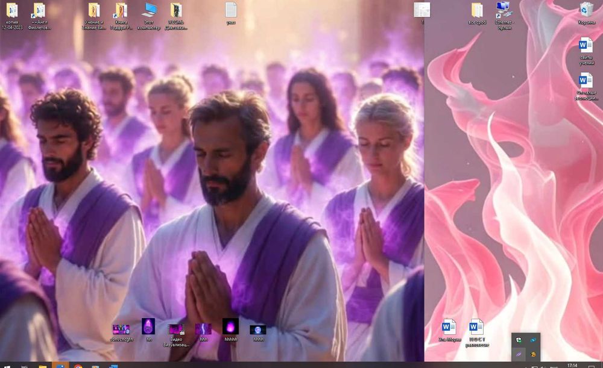Select the 'Видео Визуализац...' video file
603x368 pixels.
tap(175, 329)
